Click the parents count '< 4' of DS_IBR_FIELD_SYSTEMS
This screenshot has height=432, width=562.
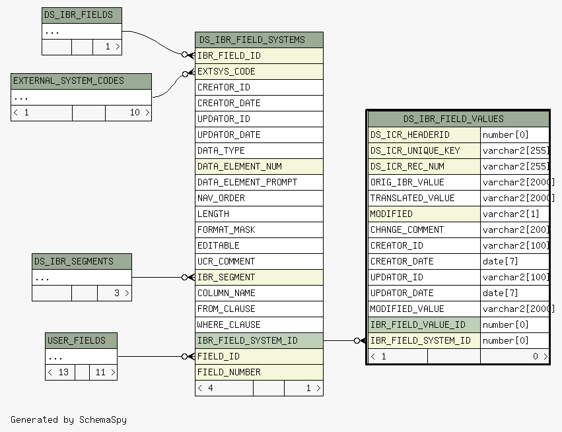(x=224, y=388)
